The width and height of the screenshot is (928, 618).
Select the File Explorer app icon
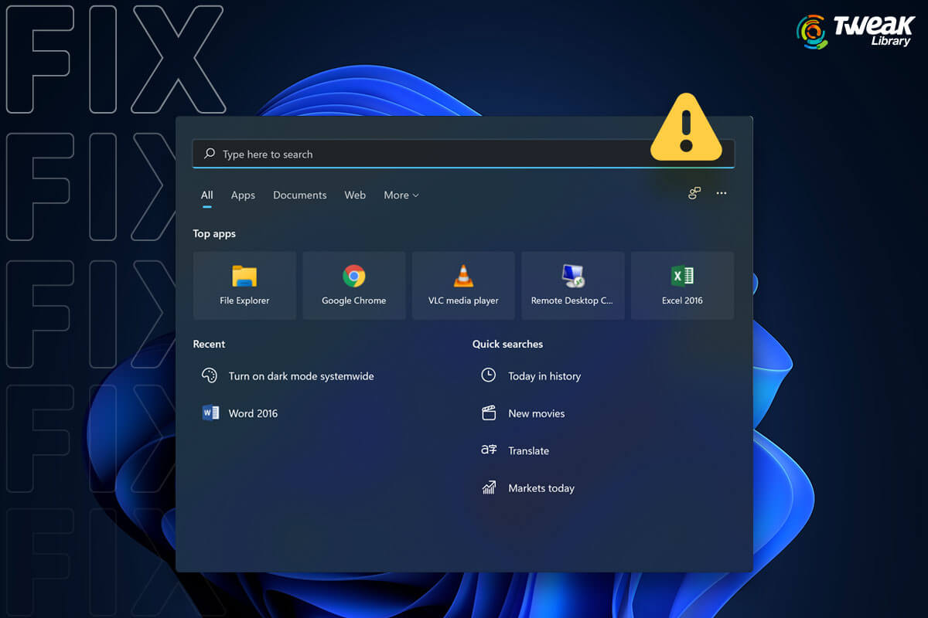244,284
